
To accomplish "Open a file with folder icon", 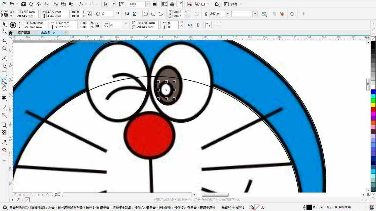I will pos(11,4).
